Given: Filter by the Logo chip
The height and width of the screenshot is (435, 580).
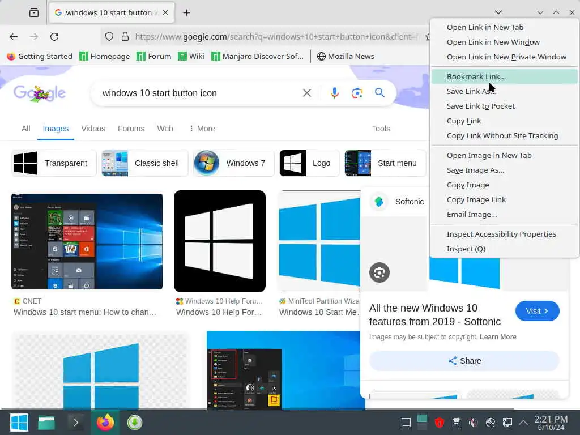Looking at the screenshot, I should click(x=309, y=163).
